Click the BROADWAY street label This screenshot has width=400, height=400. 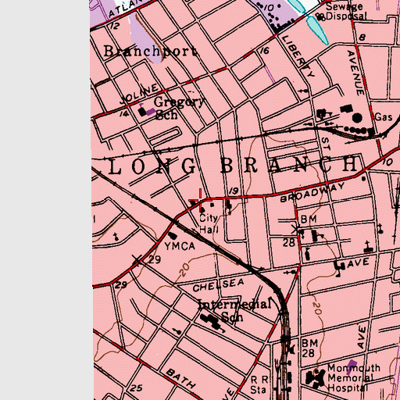312,192
